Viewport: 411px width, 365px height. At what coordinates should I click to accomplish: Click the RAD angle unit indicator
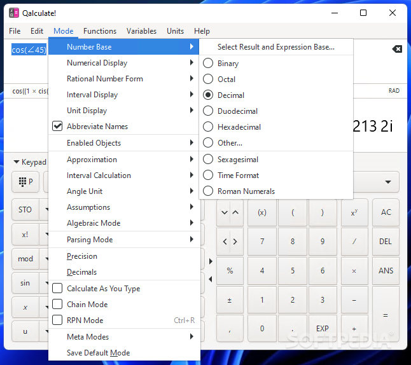click(394, 91)
